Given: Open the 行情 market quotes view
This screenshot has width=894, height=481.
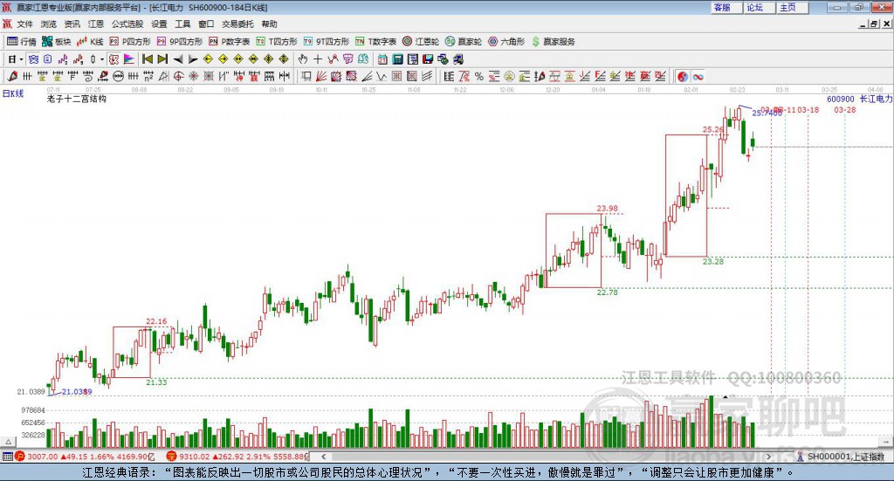Looking at the screenshot, I should 22,42.
